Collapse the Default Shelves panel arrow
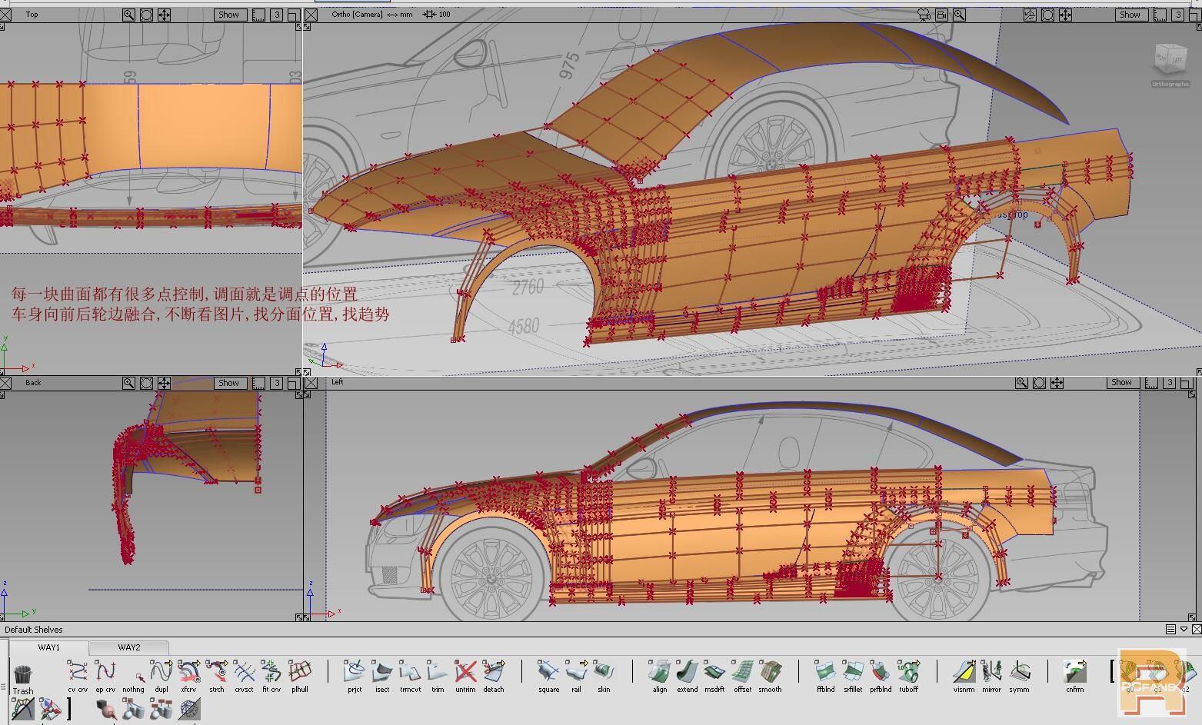 1184,630
